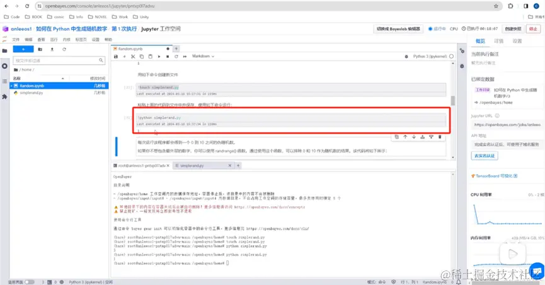Open the Markdown cell type dropdown
The image size is (545, 285).
click(203, 56)
